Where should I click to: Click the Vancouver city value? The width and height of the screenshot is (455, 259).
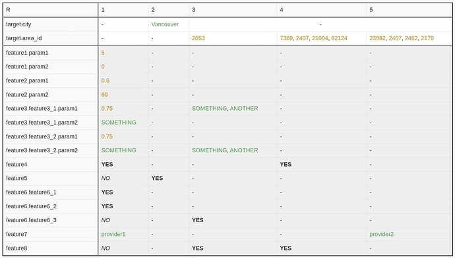pyautogui.click(x=165, y=24)
